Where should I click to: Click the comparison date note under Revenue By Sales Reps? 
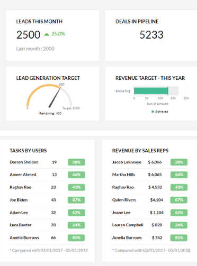(x=151, y=250)
